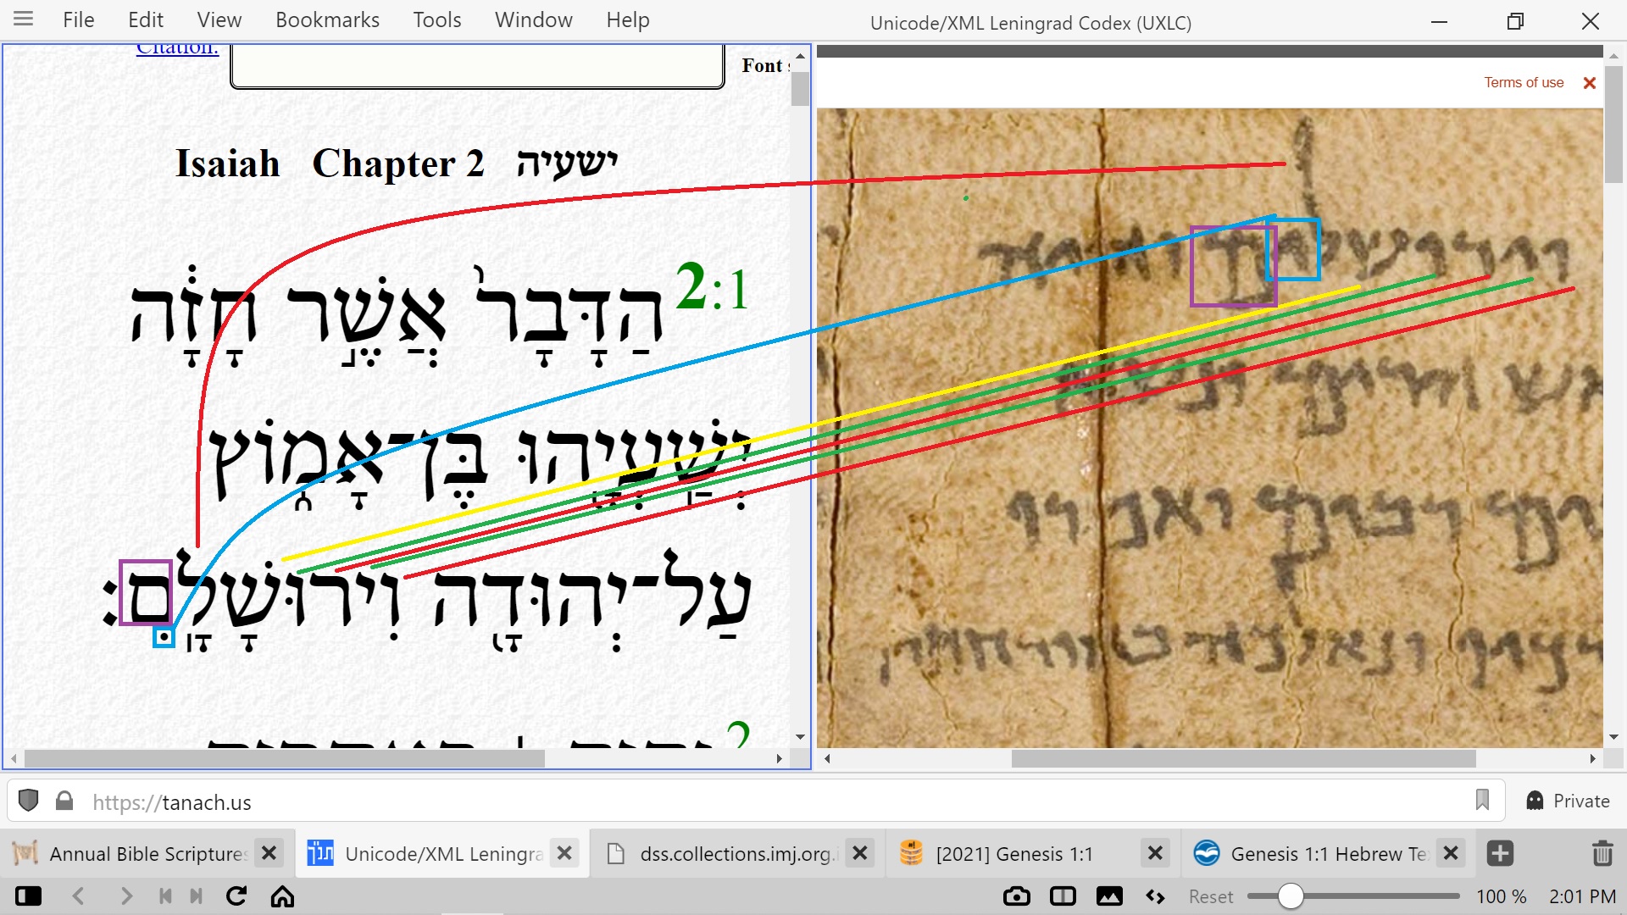Open the Bookmarks menu

pos(327,19)
